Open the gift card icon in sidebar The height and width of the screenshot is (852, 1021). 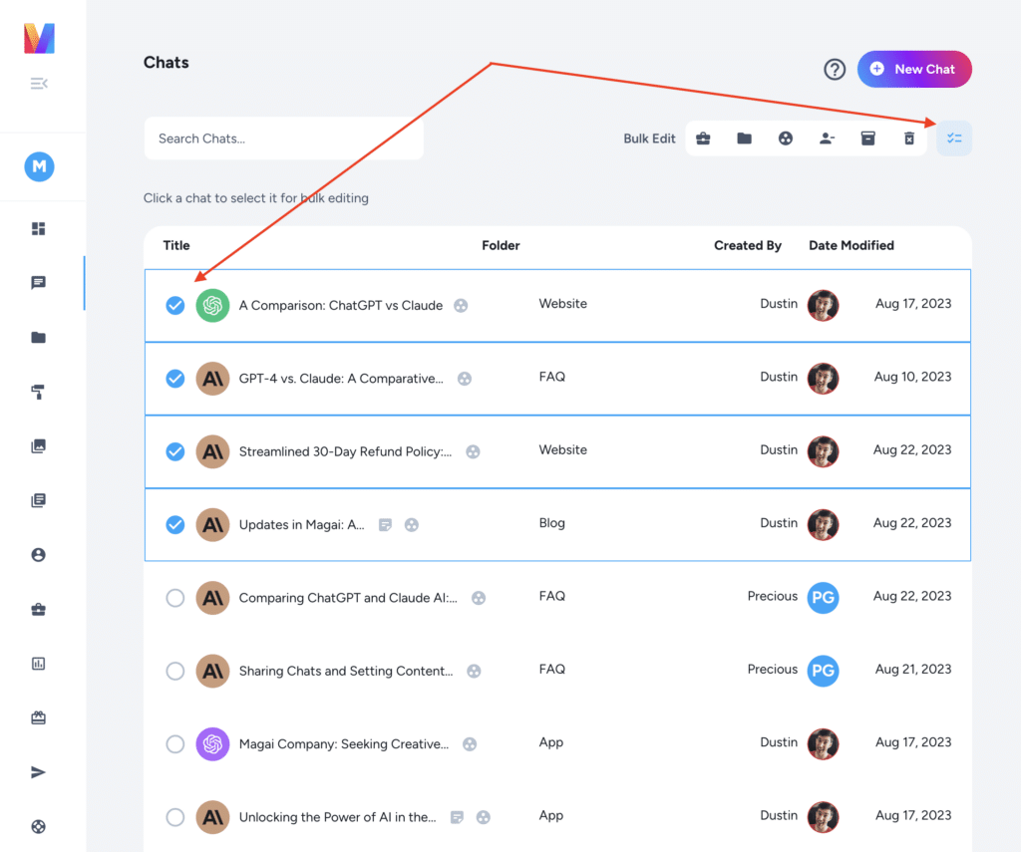click(39, 717)
